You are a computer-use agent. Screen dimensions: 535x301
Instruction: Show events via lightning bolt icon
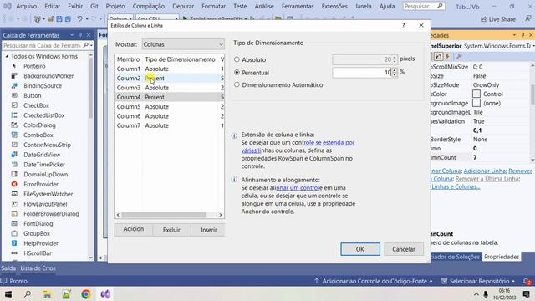coord(448,56)
